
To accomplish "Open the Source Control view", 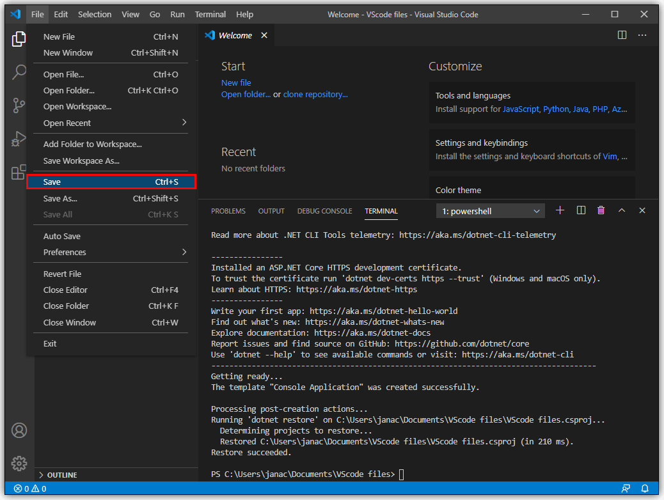I will point(19,105).
